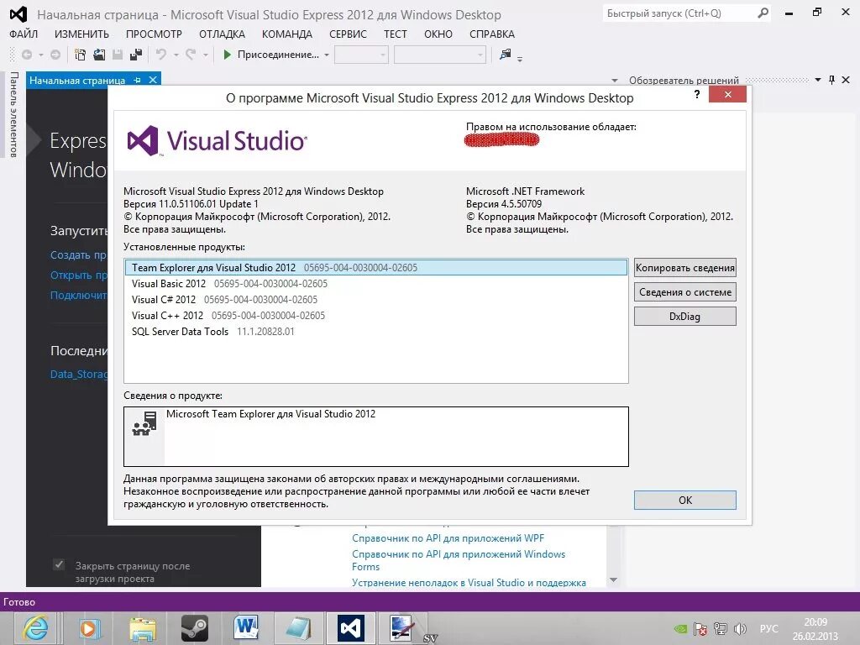Screen dimensions: 860x645
Task: Open the ФАЙЛ menu
Action: tap(24, 34)
